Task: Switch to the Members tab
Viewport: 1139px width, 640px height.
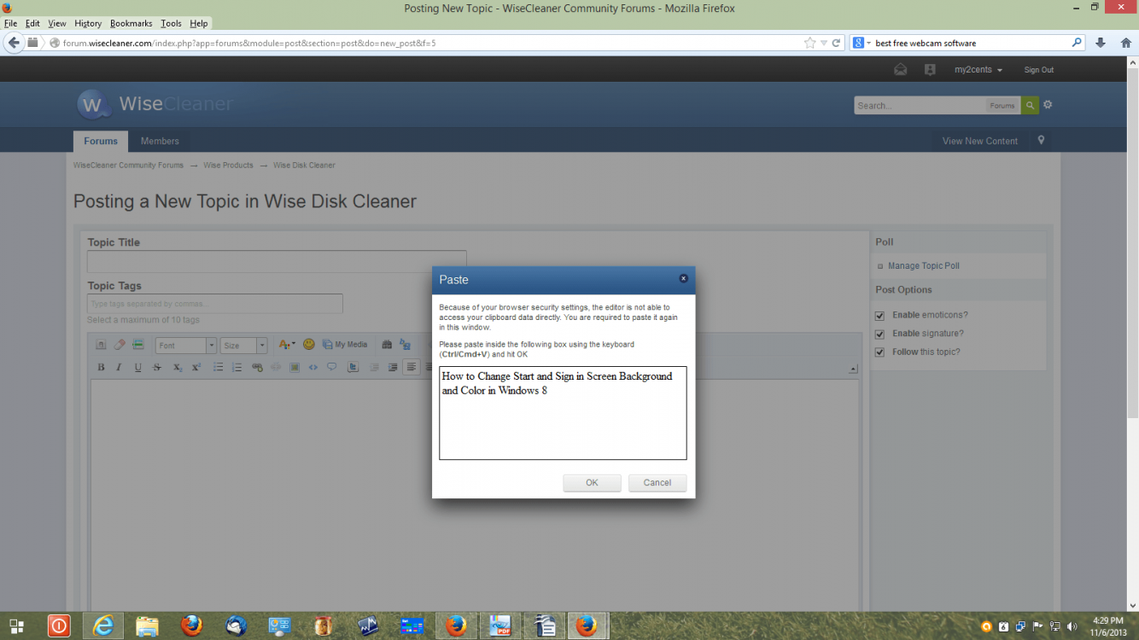Action: pos(160,142)
